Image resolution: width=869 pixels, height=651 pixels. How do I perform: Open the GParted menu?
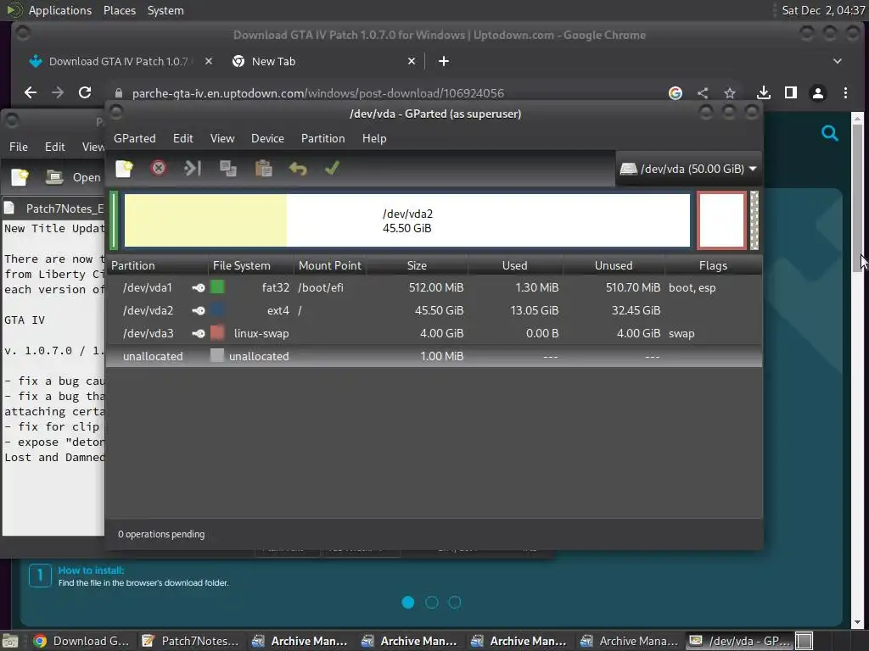(135, 138)
